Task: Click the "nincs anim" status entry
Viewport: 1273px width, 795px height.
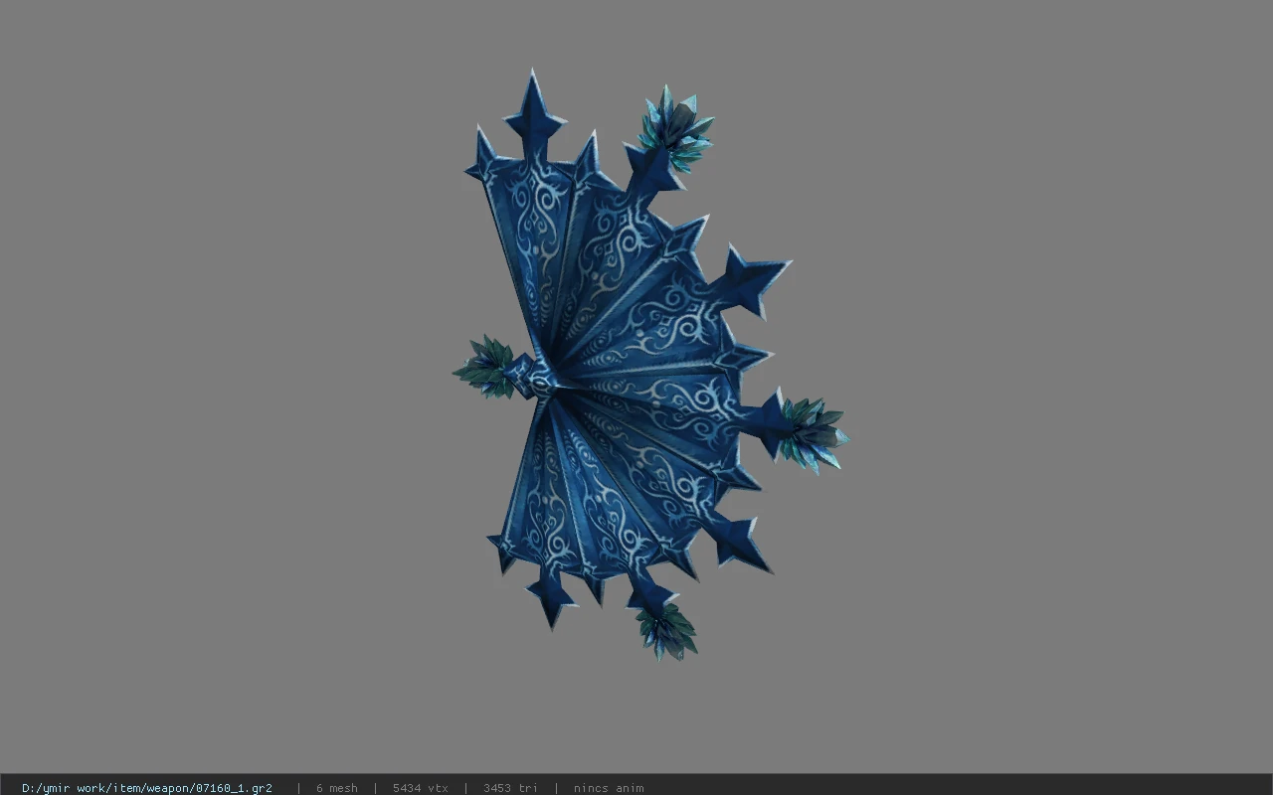Action: click(x=609, y=788)
